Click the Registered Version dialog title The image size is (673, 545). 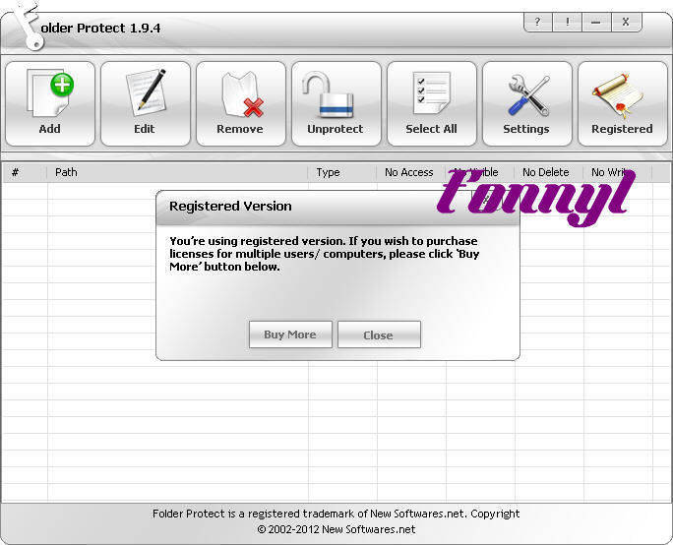pos(230,207)
